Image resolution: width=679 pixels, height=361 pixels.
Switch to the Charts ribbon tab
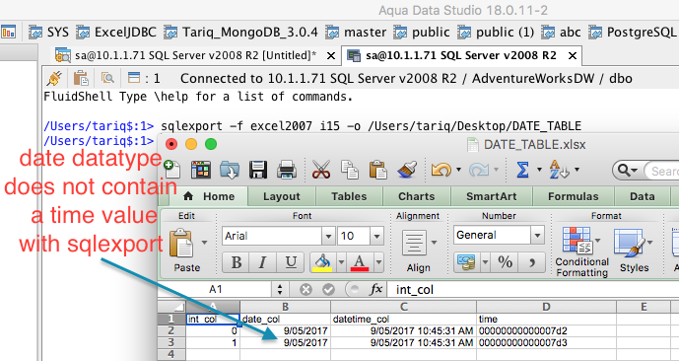[417, 196]
